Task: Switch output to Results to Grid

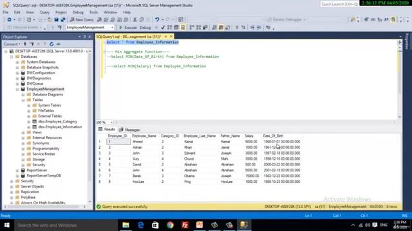Action: click(221, 28)
